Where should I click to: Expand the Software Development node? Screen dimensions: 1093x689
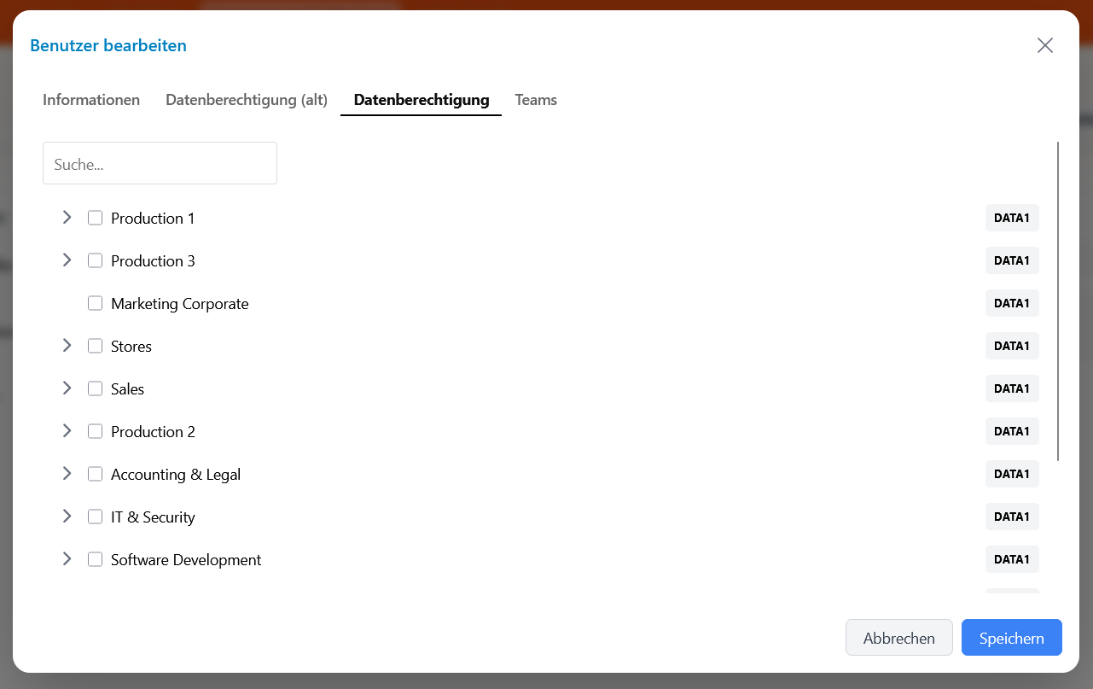[67, 559]
